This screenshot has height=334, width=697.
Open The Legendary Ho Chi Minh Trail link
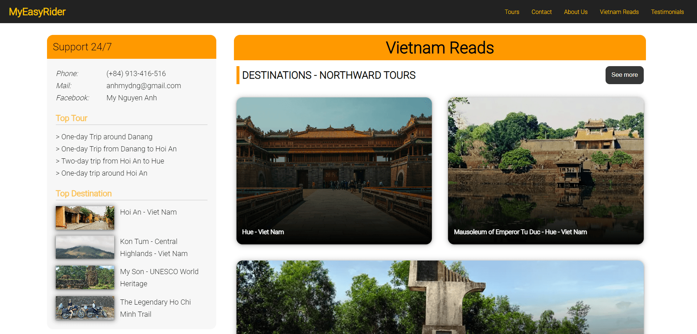(155, 308)
